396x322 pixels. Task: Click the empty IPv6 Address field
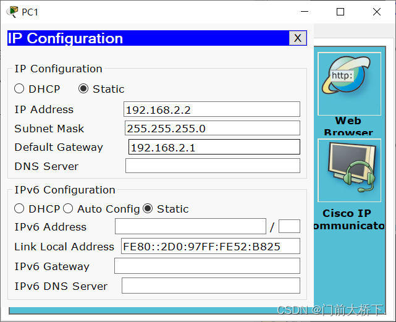190,226
